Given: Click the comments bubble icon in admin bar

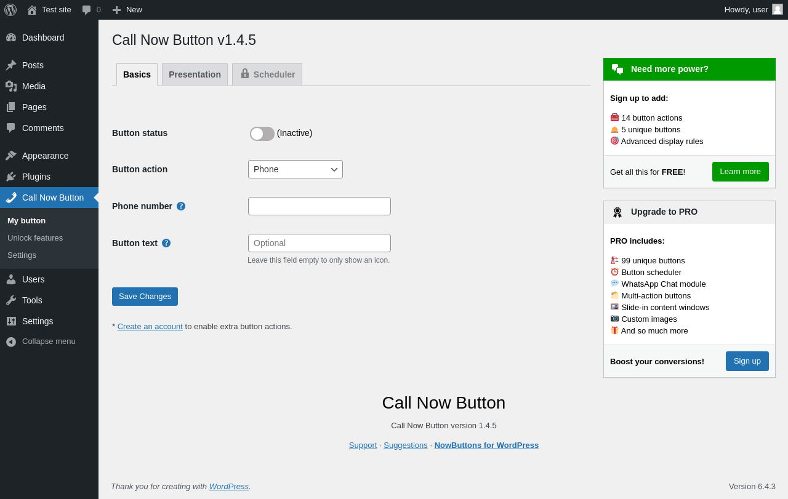Looking at the screenshot, I should coord(87,10).
